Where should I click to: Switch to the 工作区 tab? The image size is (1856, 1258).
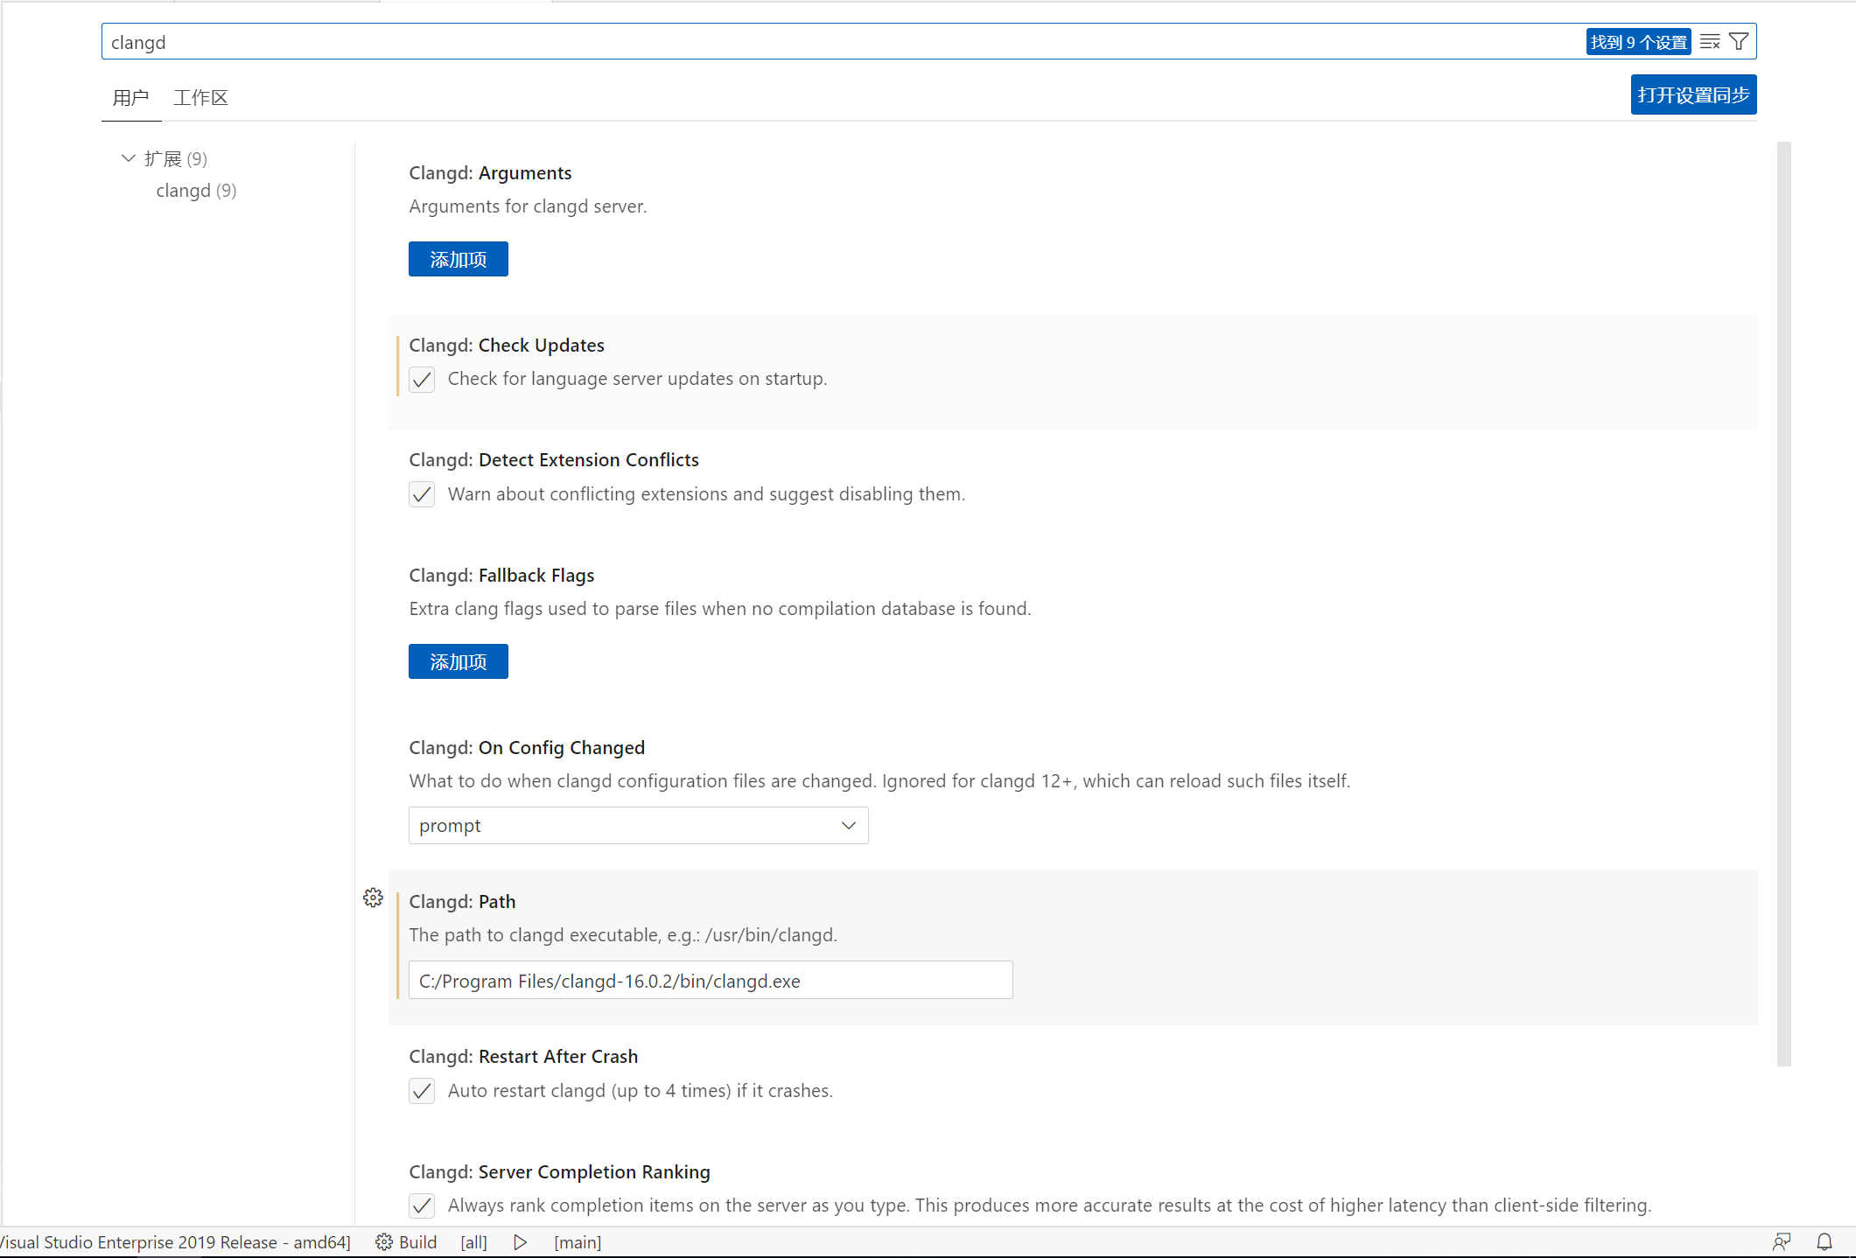click(x=200, y=97)
